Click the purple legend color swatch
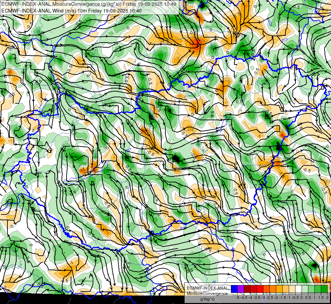Image resolution: width=331 pixels, height=304 pixels. click(x=241, y=289)
